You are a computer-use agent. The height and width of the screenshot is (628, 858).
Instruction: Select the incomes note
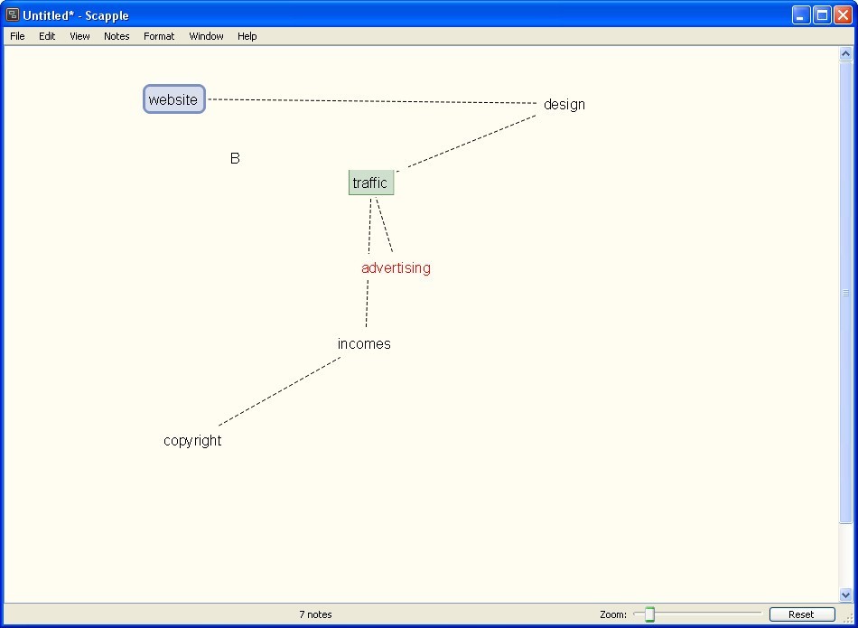(364, 344)
